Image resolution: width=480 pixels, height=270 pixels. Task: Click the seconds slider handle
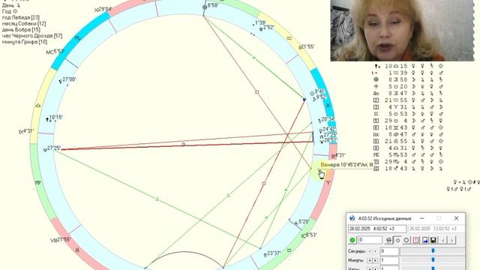[x=433, y=251]
